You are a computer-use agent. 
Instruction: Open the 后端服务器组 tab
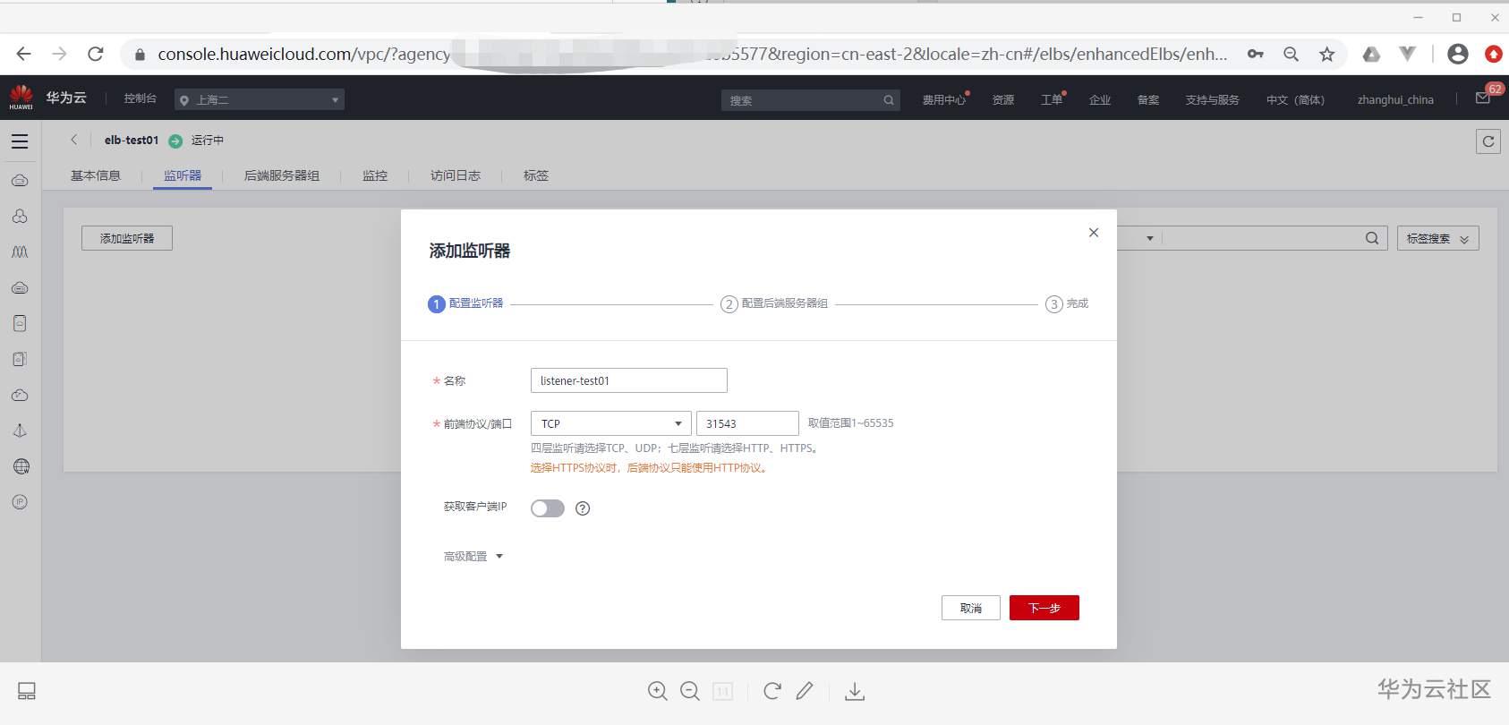tap(282, 175)
